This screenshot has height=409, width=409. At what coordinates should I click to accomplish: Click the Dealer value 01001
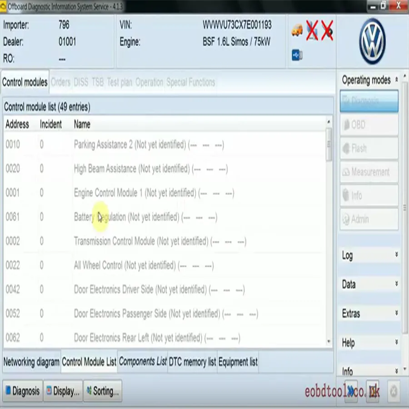[x=67, y=41]
